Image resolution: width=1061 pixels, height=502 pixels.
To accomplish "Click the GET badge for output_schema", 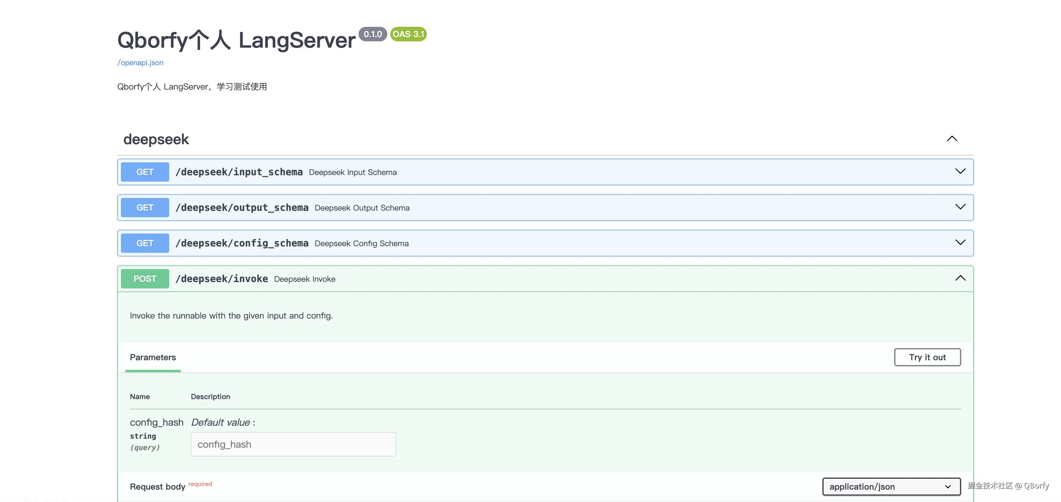I will 144,207.
